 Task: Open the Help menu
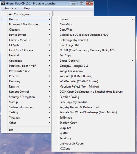coord(27,8)
